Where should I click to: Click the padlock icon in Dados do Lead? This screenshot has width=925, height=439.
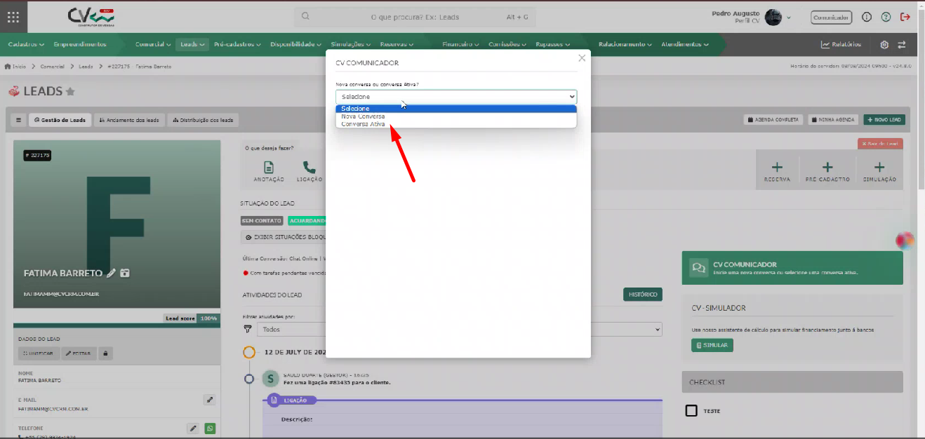[x=105, y=353]
